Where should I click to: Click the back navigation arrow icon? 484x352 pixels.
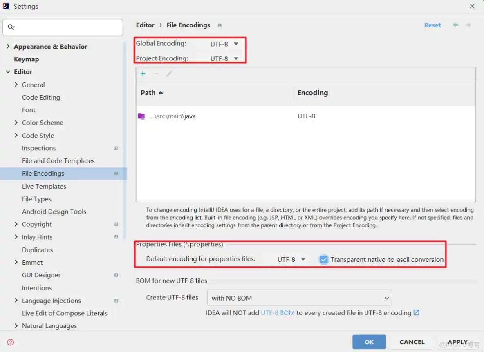[x=455, y=25]
